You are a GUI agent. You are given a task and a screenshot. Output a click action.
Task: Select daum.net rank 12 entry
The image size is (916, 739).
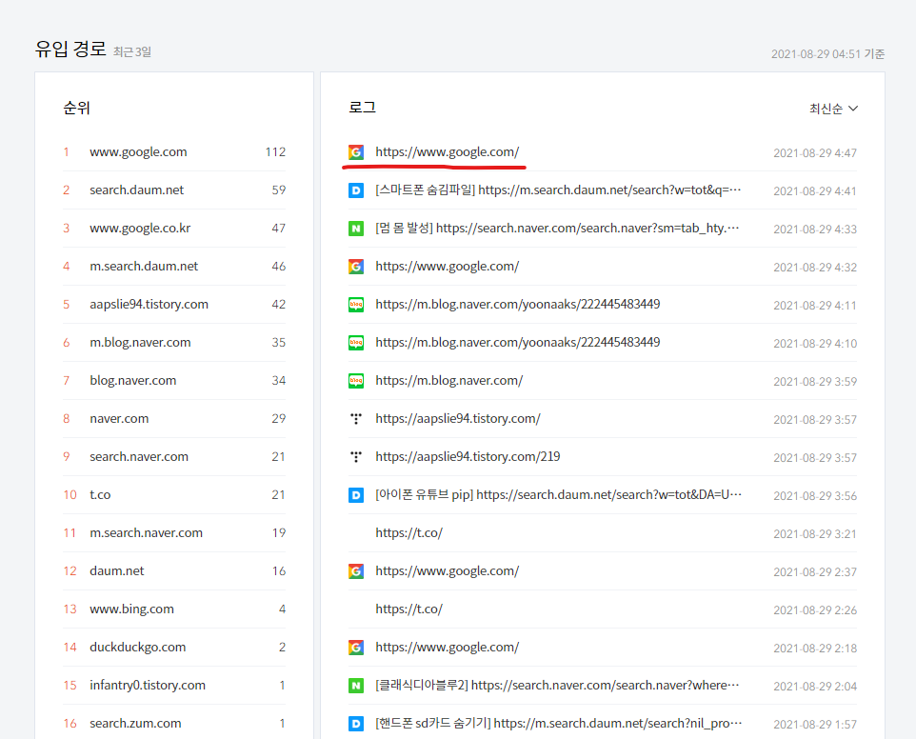pyautogui.click(x=117, y=570)
